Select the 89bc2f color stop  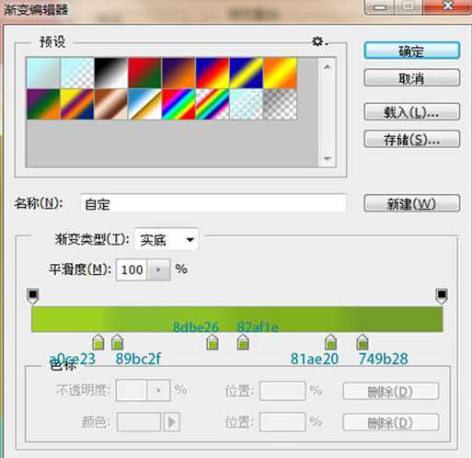tap(117, 342)
